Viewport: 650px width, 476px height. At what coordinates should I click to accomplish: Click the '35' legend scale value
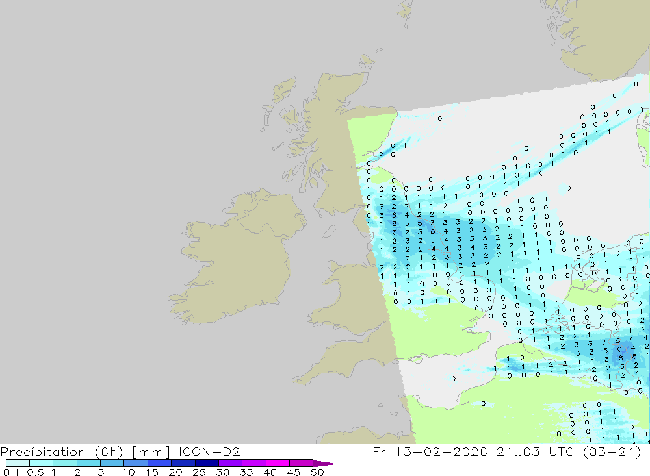(x=246, y=472)
